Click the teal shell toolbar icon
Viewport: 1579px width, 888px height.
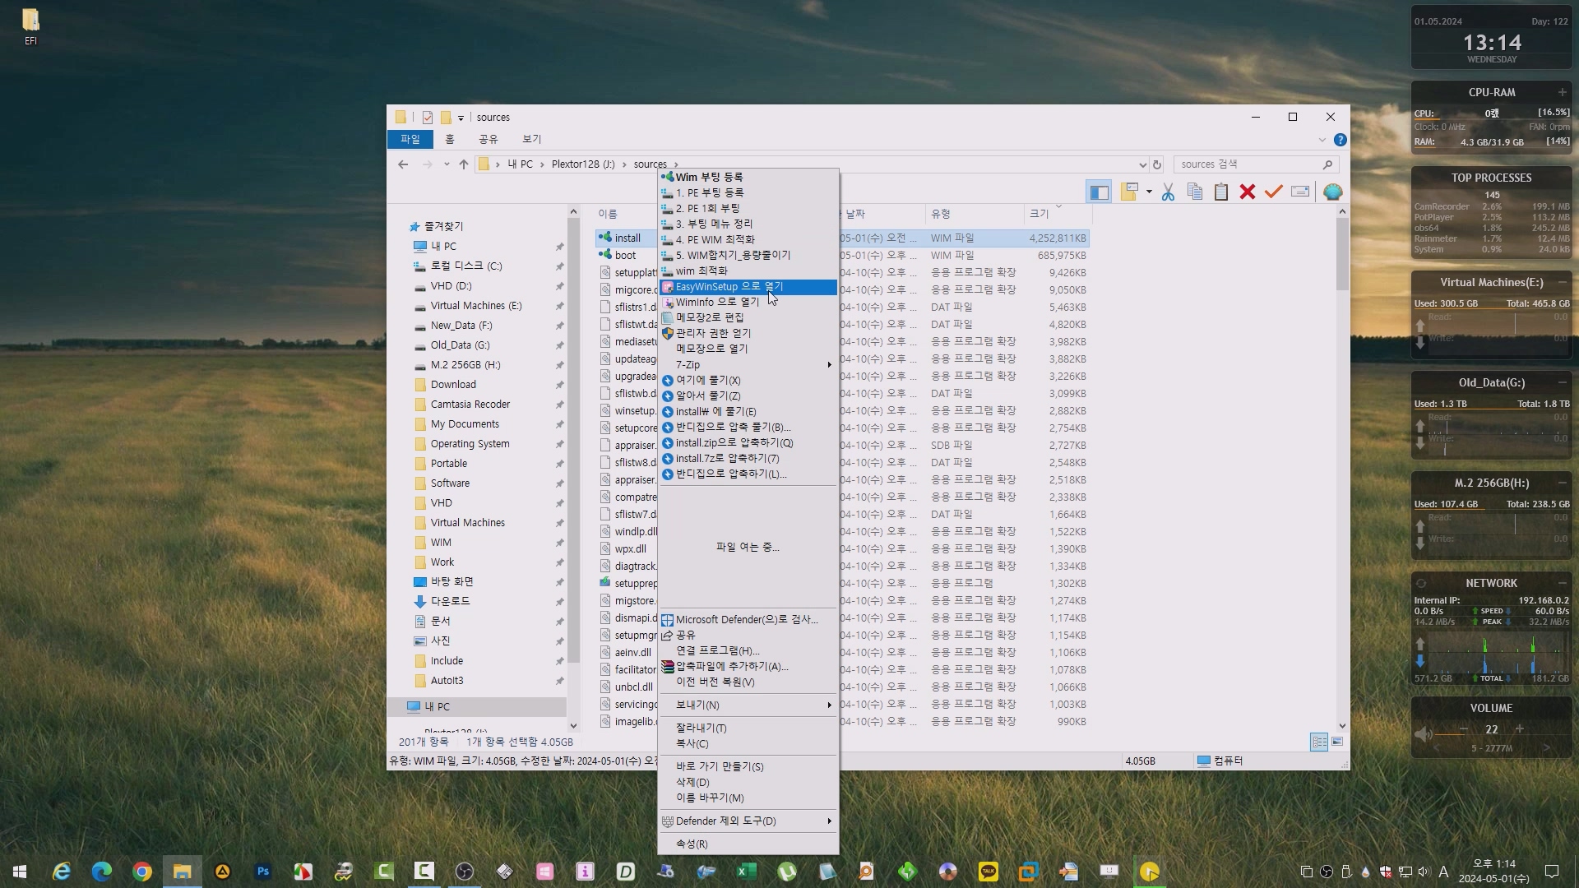pyautogui.click(x=1332, y=192)
